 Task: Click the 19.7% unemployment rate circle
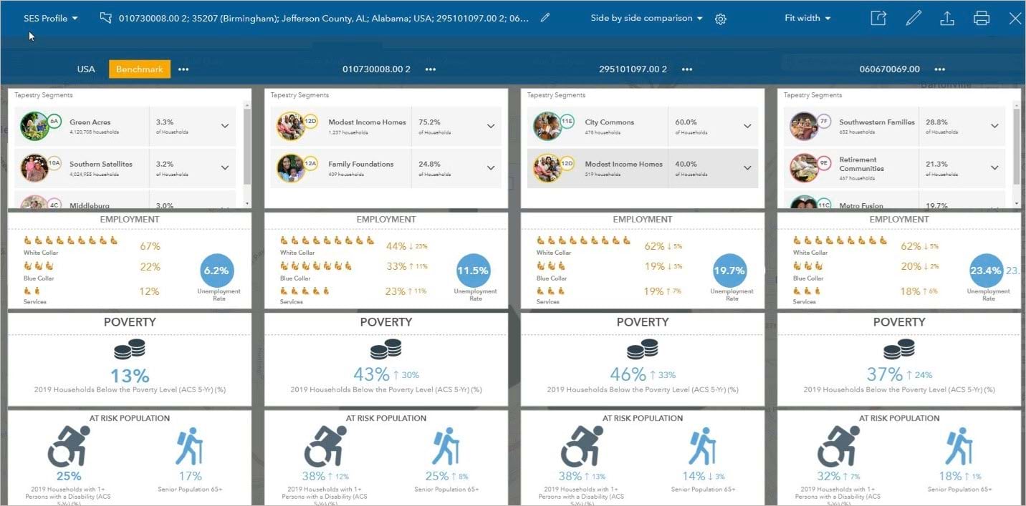729,271
